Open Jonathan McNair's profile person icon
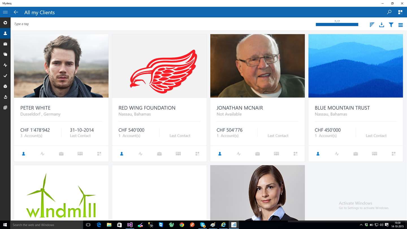The image size is (407, 229). (220, 154)
